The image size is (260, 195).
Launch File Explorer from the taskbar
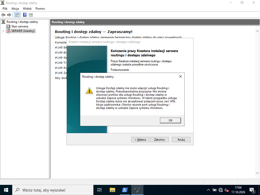(x=112, y=190)
